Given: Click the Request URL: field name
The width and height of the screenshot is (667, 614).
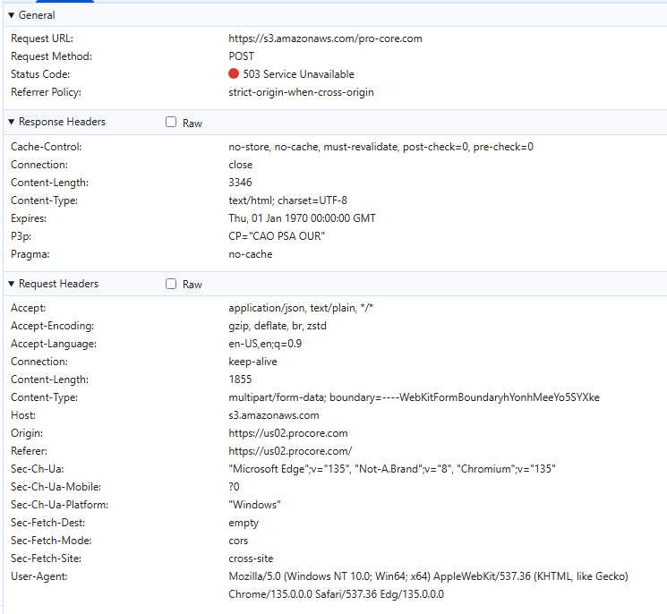Looking at the screenshot, I should pyautogui.click(x=42, y=38).
